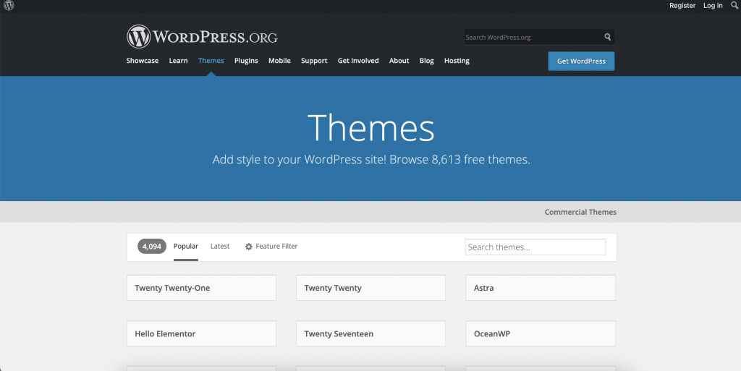The image size is (741, 371).
Task: Click the Get WordPress button
Action: pyautogui.click(x=581, y=61)
